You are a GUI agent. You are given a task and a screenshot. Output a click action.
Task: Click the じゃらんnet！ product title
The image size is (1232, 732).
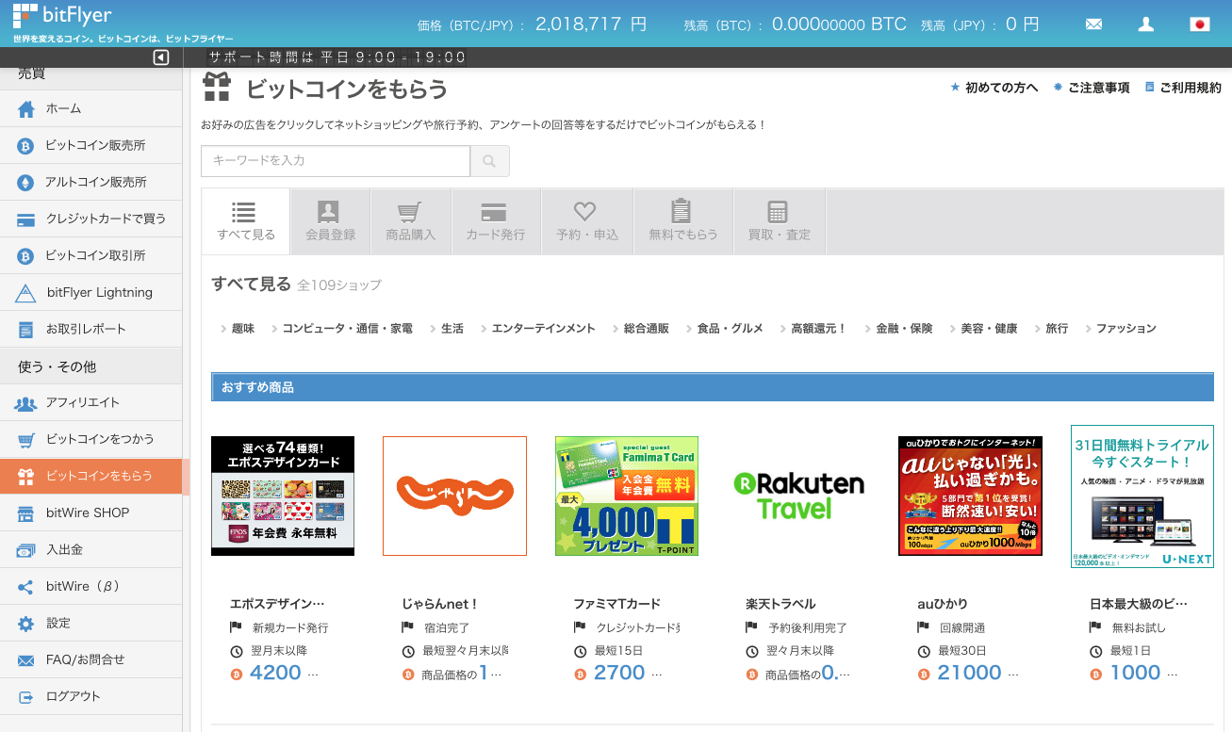[440, 604]
